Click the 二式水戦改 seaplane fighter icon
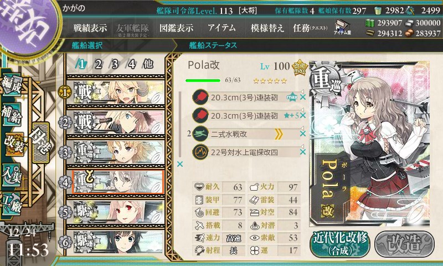The height and width of the screenshot is (266, 443). (200, 134)
